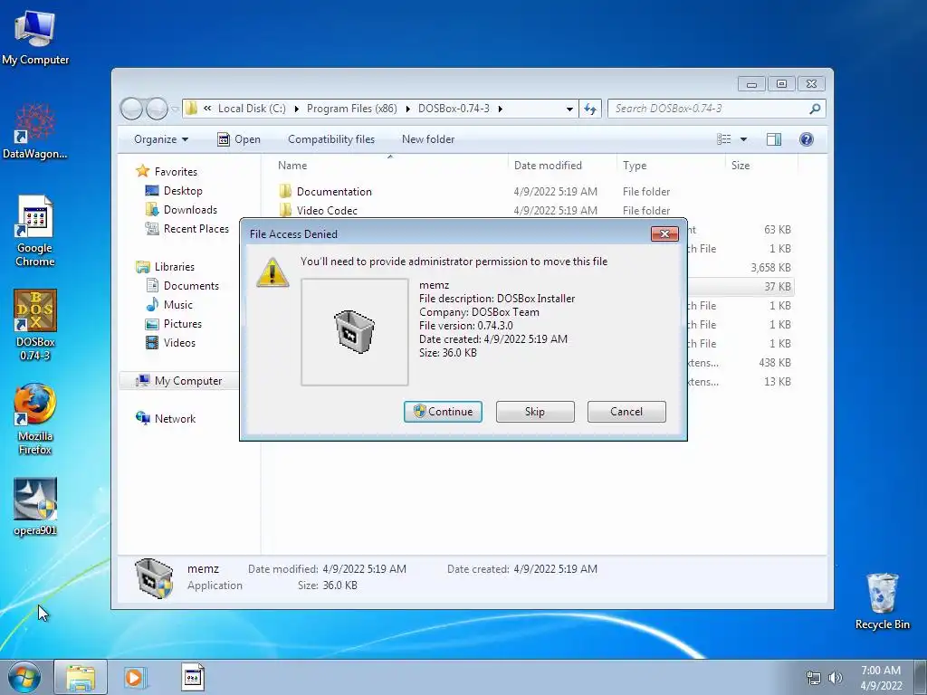This screenshot has width=927, height=695.
Task: Close the File Access Denied dialog
Action: (x=664, y=234)
